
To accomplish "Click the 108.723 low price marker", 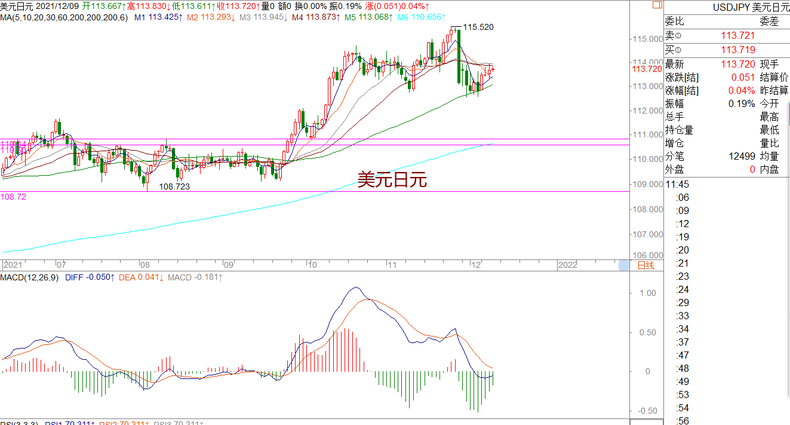I will [x=174, y=187].
